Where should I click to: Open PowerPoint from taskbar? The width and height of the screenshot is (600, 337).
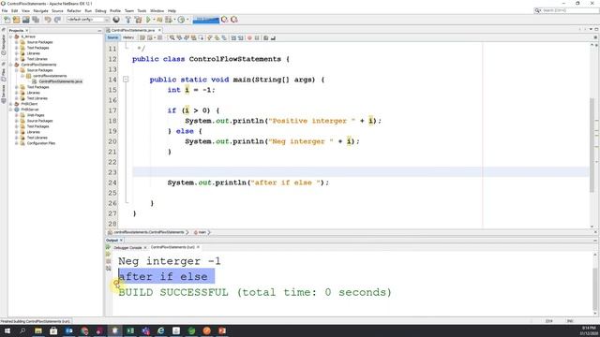coord(222,330)
